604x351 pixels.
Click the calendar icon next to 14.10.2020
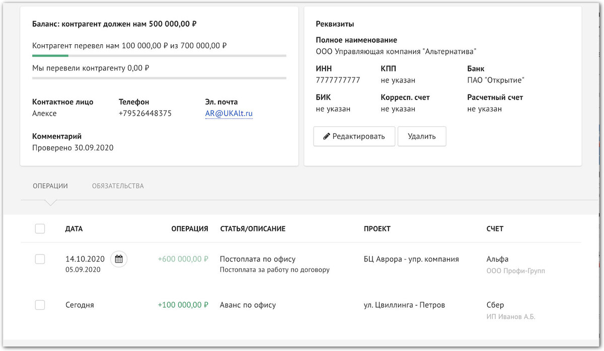119,259
